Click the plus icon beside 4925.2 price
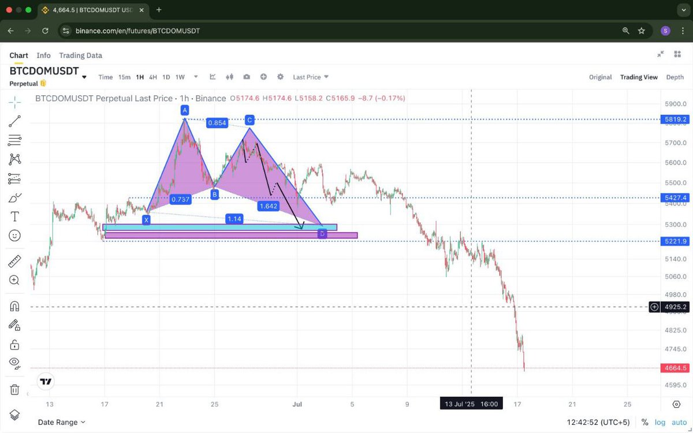The width and height of the screenshot is (693, 433). click(654, 307)
